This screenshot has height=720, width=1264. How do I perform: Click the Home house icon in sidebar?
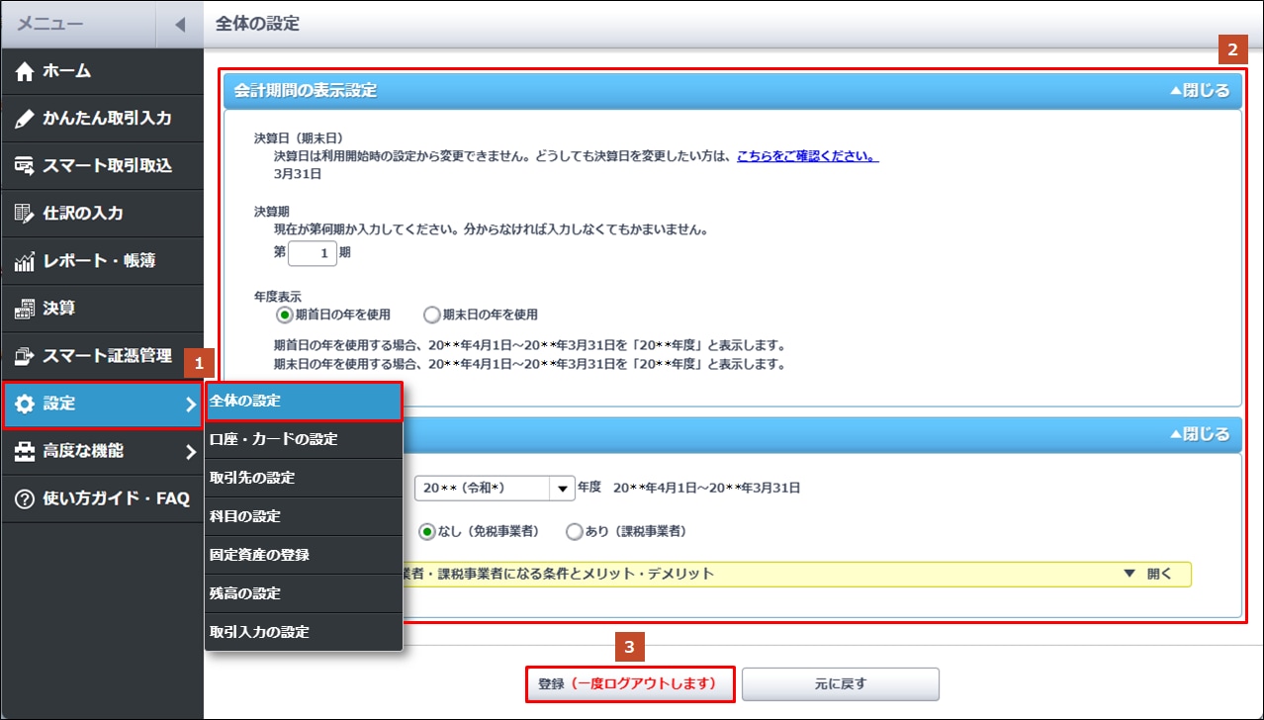[25, 71]
